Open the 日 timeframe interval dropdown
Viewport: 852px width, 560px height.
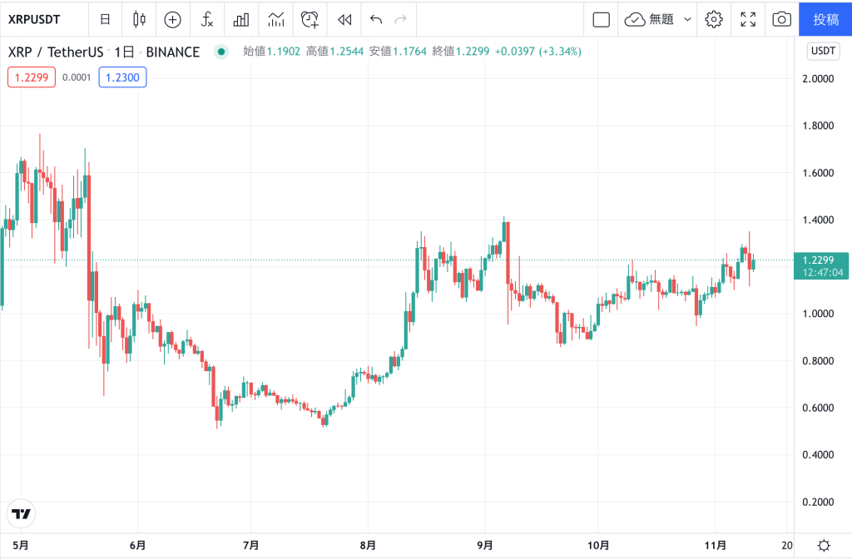click(104, 19)
